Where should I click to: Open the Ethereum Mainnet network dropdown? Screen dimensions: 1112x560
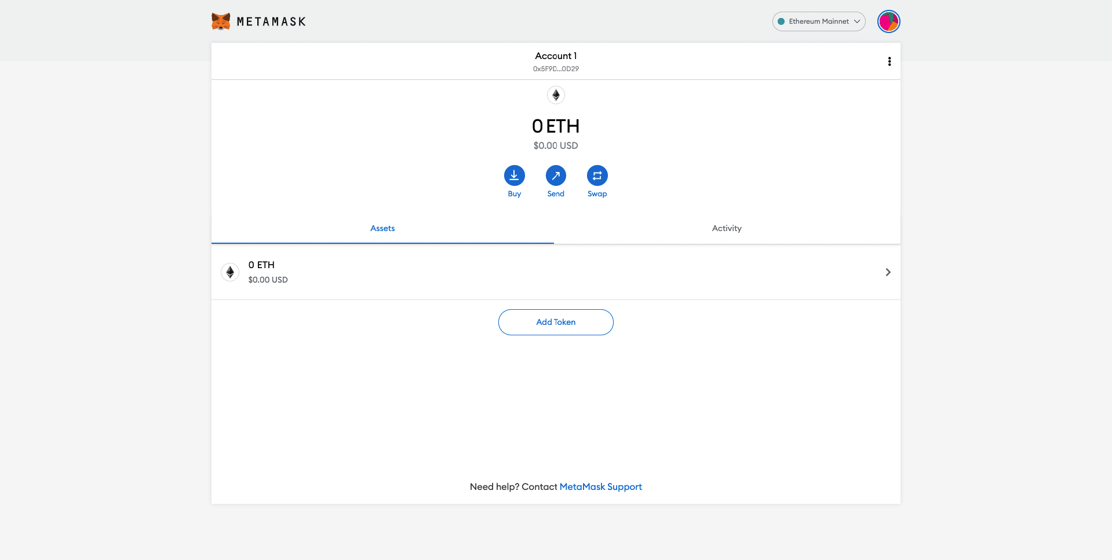[x=818, y=21]
